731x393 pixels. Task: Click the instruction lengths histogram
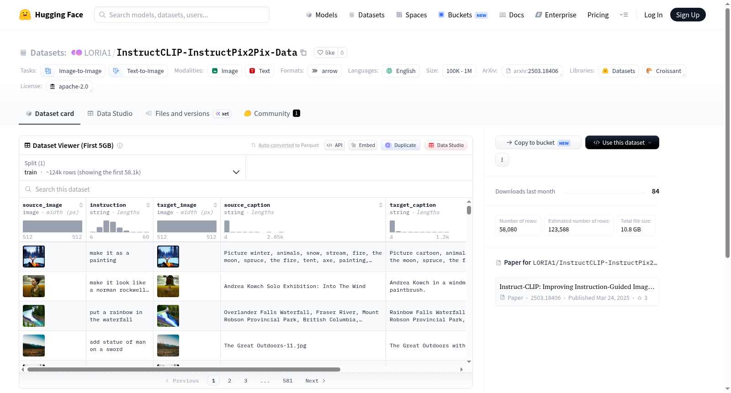(x=120, y=226)
